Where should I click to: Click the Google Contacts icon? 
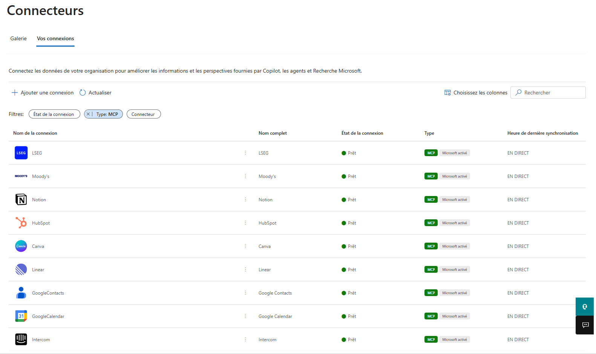(x=21, y=293)
